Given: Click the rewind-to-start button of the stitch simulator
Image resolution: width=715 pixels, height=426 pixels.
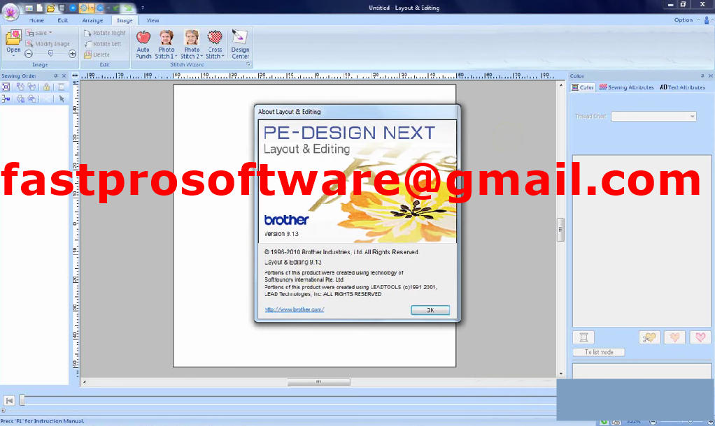Looking at the screenshot, I should (x=9, y=401).
